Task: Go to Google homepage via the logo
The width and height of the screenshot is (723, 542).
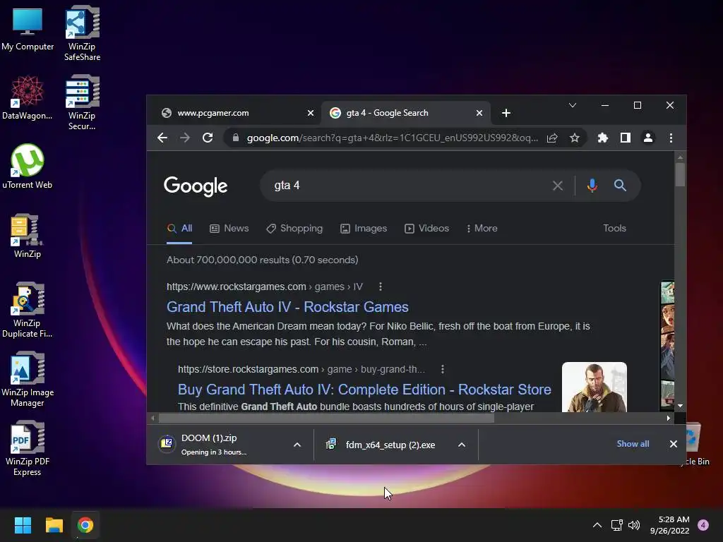Action: point(196,186)
